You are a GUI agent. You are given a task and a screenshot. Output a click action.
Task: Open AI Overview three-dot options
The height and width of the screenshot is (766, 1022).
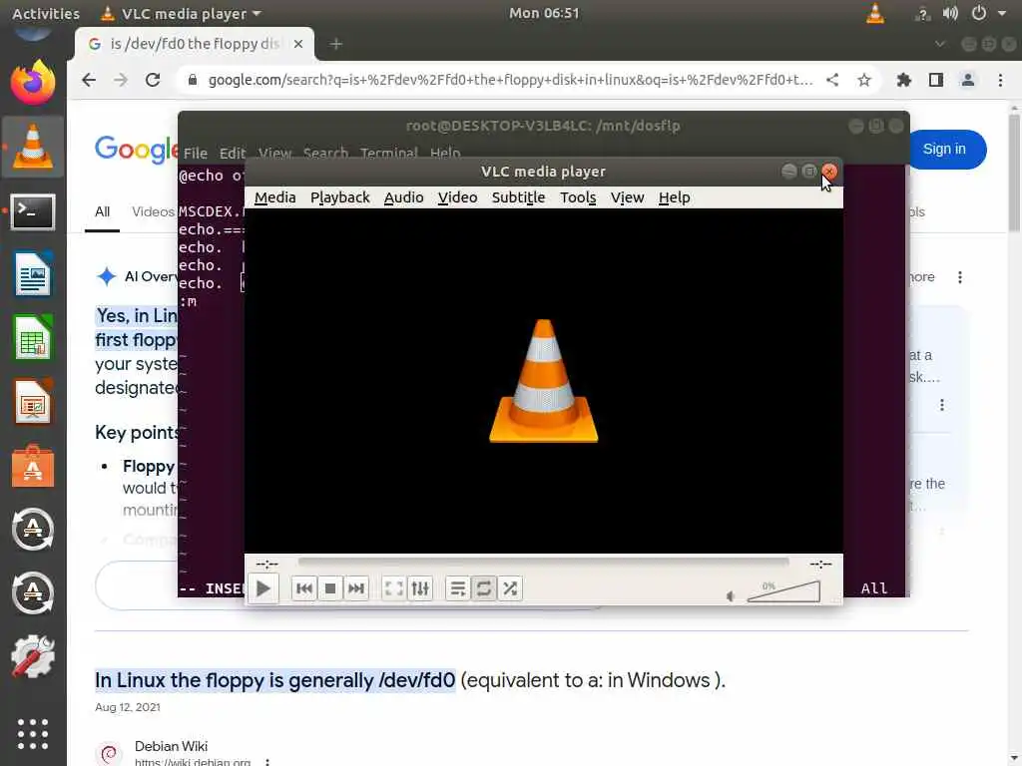[x=959, y=277]
